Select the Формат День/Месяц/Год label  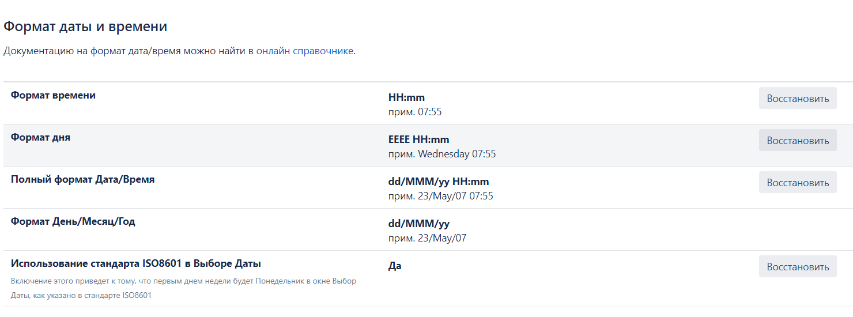tap(73, 221)
